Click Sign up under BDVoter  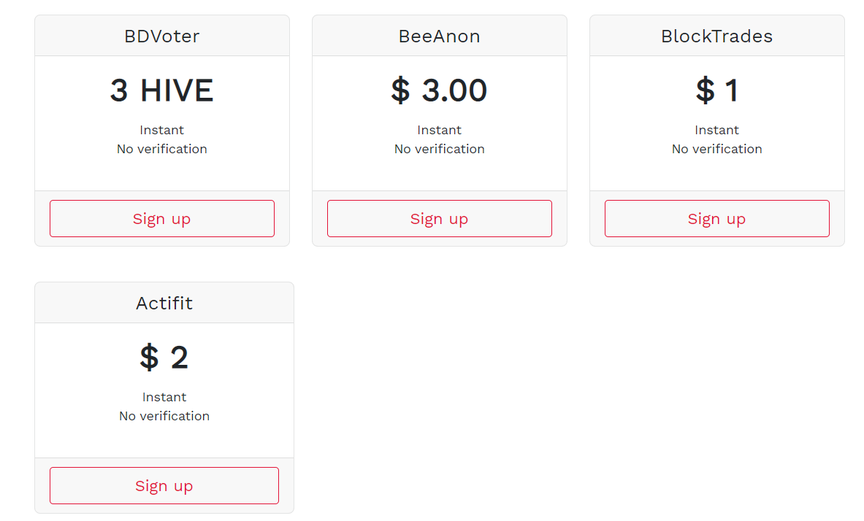[162, 219]
